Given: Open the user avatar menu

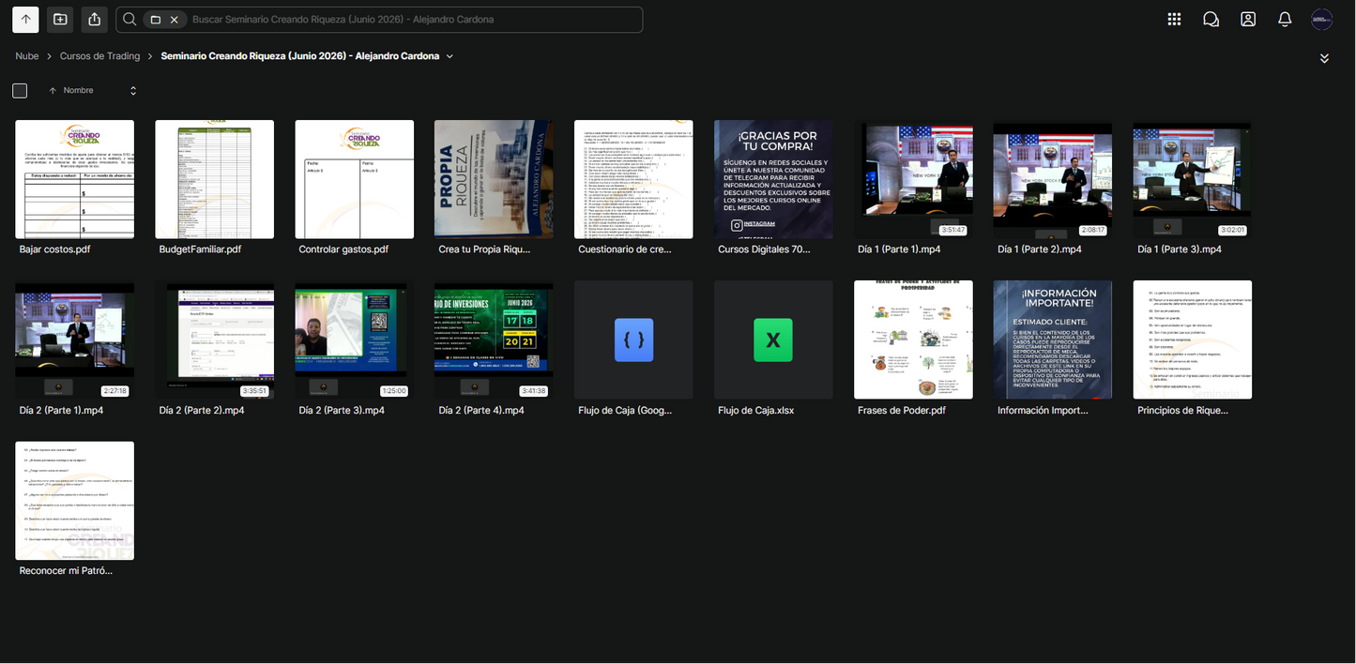Looking at the screenshot, I should tap(1321, 19).
